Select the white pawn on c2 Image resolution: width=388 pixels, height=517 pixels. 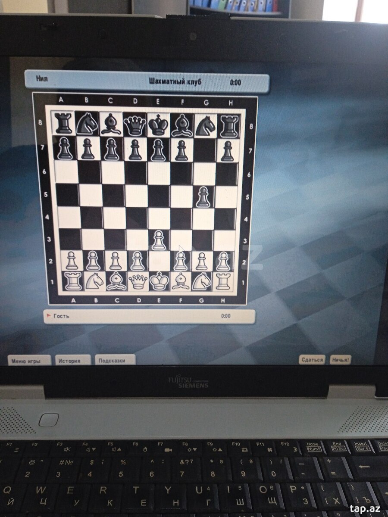115,261
